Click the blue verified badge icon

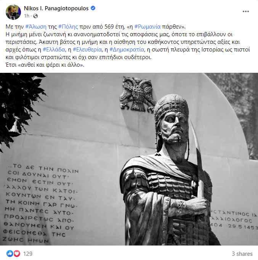pos(93,8)
